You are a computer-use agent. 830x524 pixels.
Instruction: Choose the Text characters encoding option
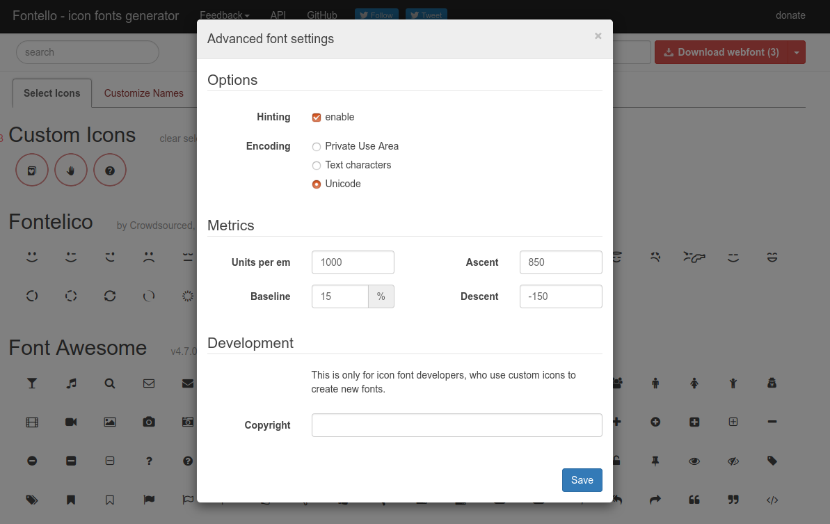[x=317, y=165]
